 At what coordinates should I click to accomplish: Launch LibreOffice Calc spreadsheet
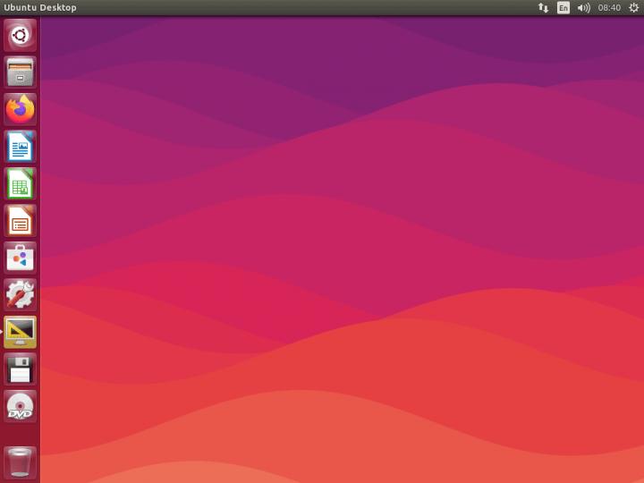(20, 183)
